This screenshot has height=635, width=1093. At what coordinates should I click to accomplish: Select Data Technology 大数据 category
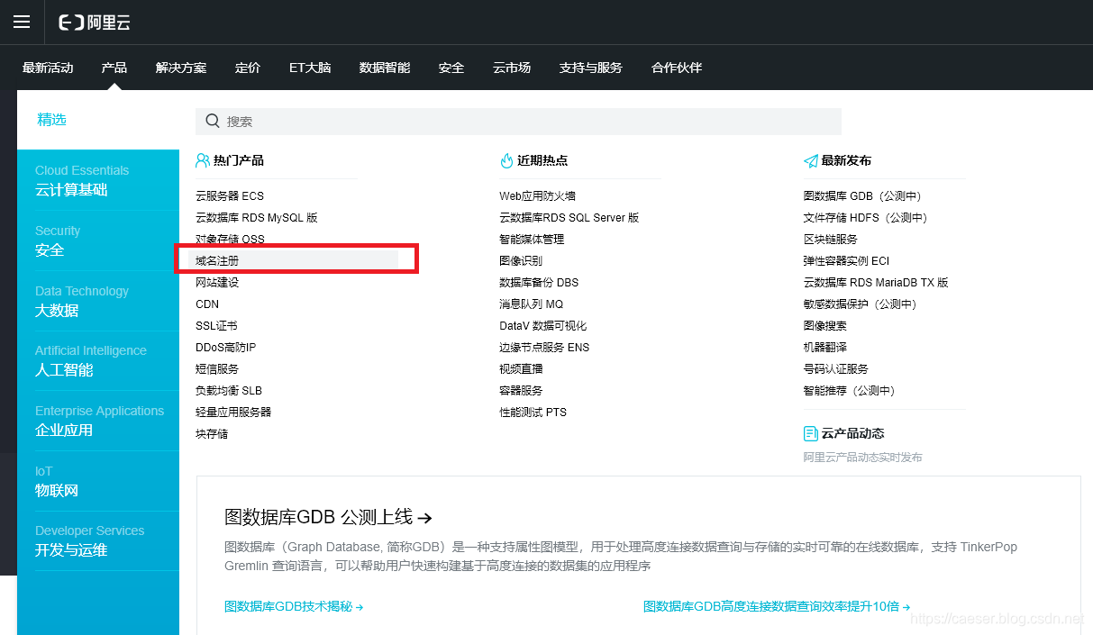point(98,301)
